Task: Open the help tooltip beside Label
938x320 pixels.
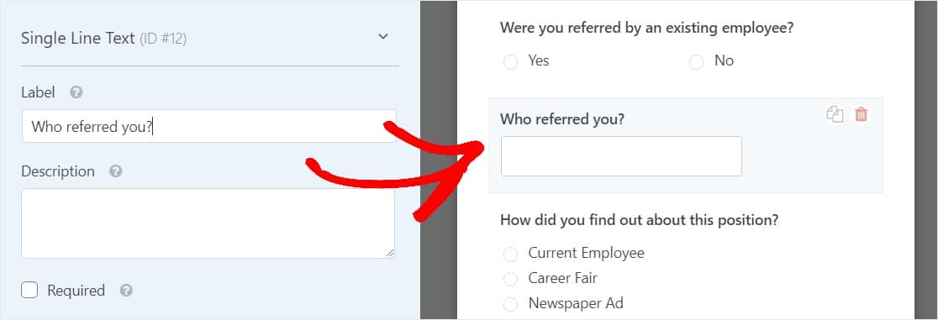Action: [76, 92]
